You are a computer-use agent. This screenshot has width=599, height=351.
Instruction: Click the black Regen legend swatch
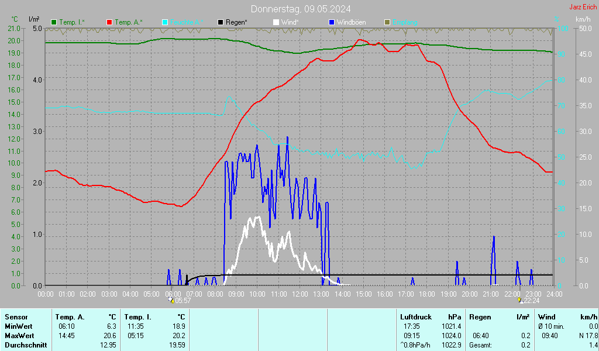coord(221,23)
